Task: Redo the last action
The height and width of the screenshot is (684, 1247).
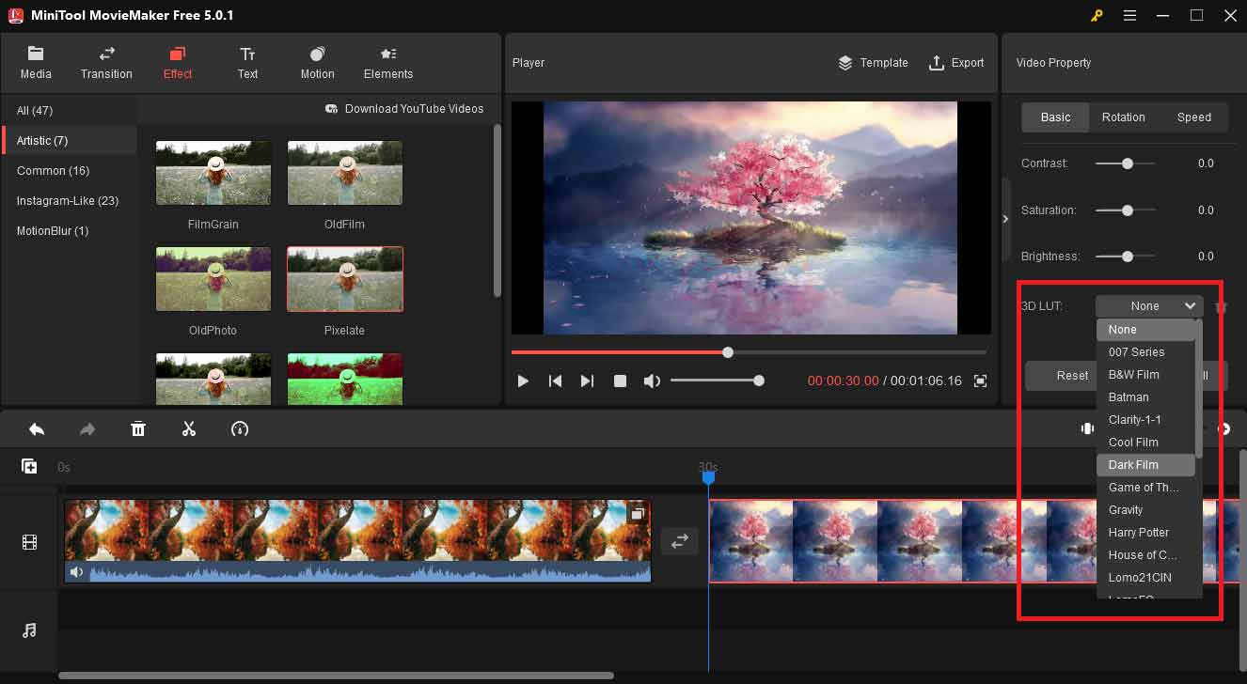Action: point(87,429)
